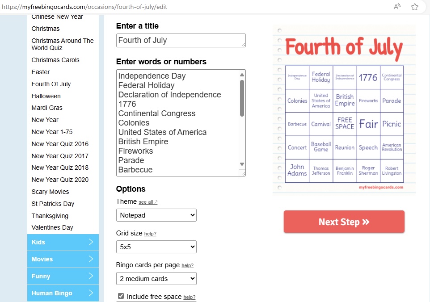Expand the Kids category chevron
Image resolution: width=430 pixels, height=302 pixels.
point(91,242)
